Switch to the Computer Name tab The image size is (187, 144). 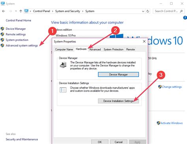(x=64, y=50)
